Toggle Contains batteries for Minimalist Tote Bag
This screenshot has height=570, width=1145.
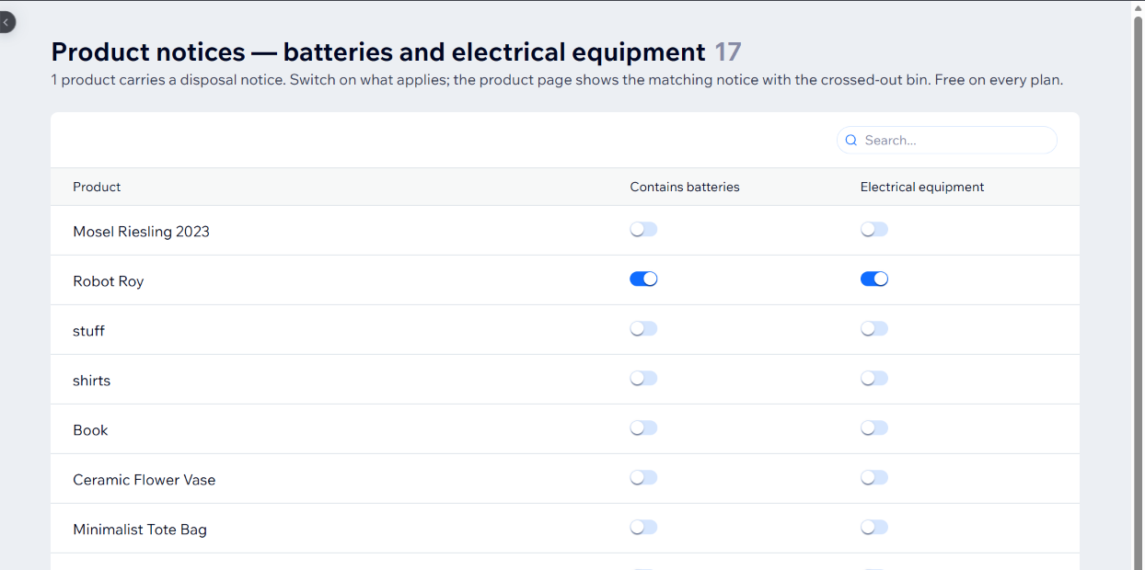click(x=643, y=528)
